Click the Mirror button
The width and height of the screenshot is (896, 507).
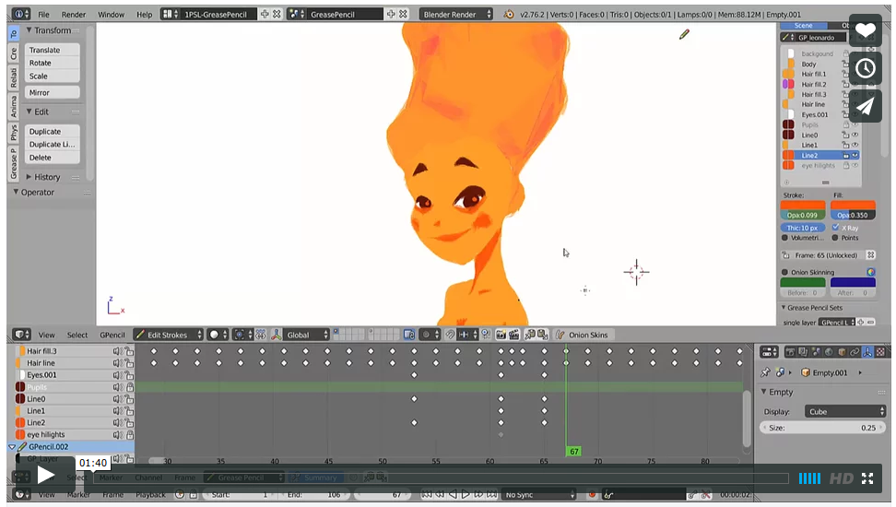click(52, 92)
